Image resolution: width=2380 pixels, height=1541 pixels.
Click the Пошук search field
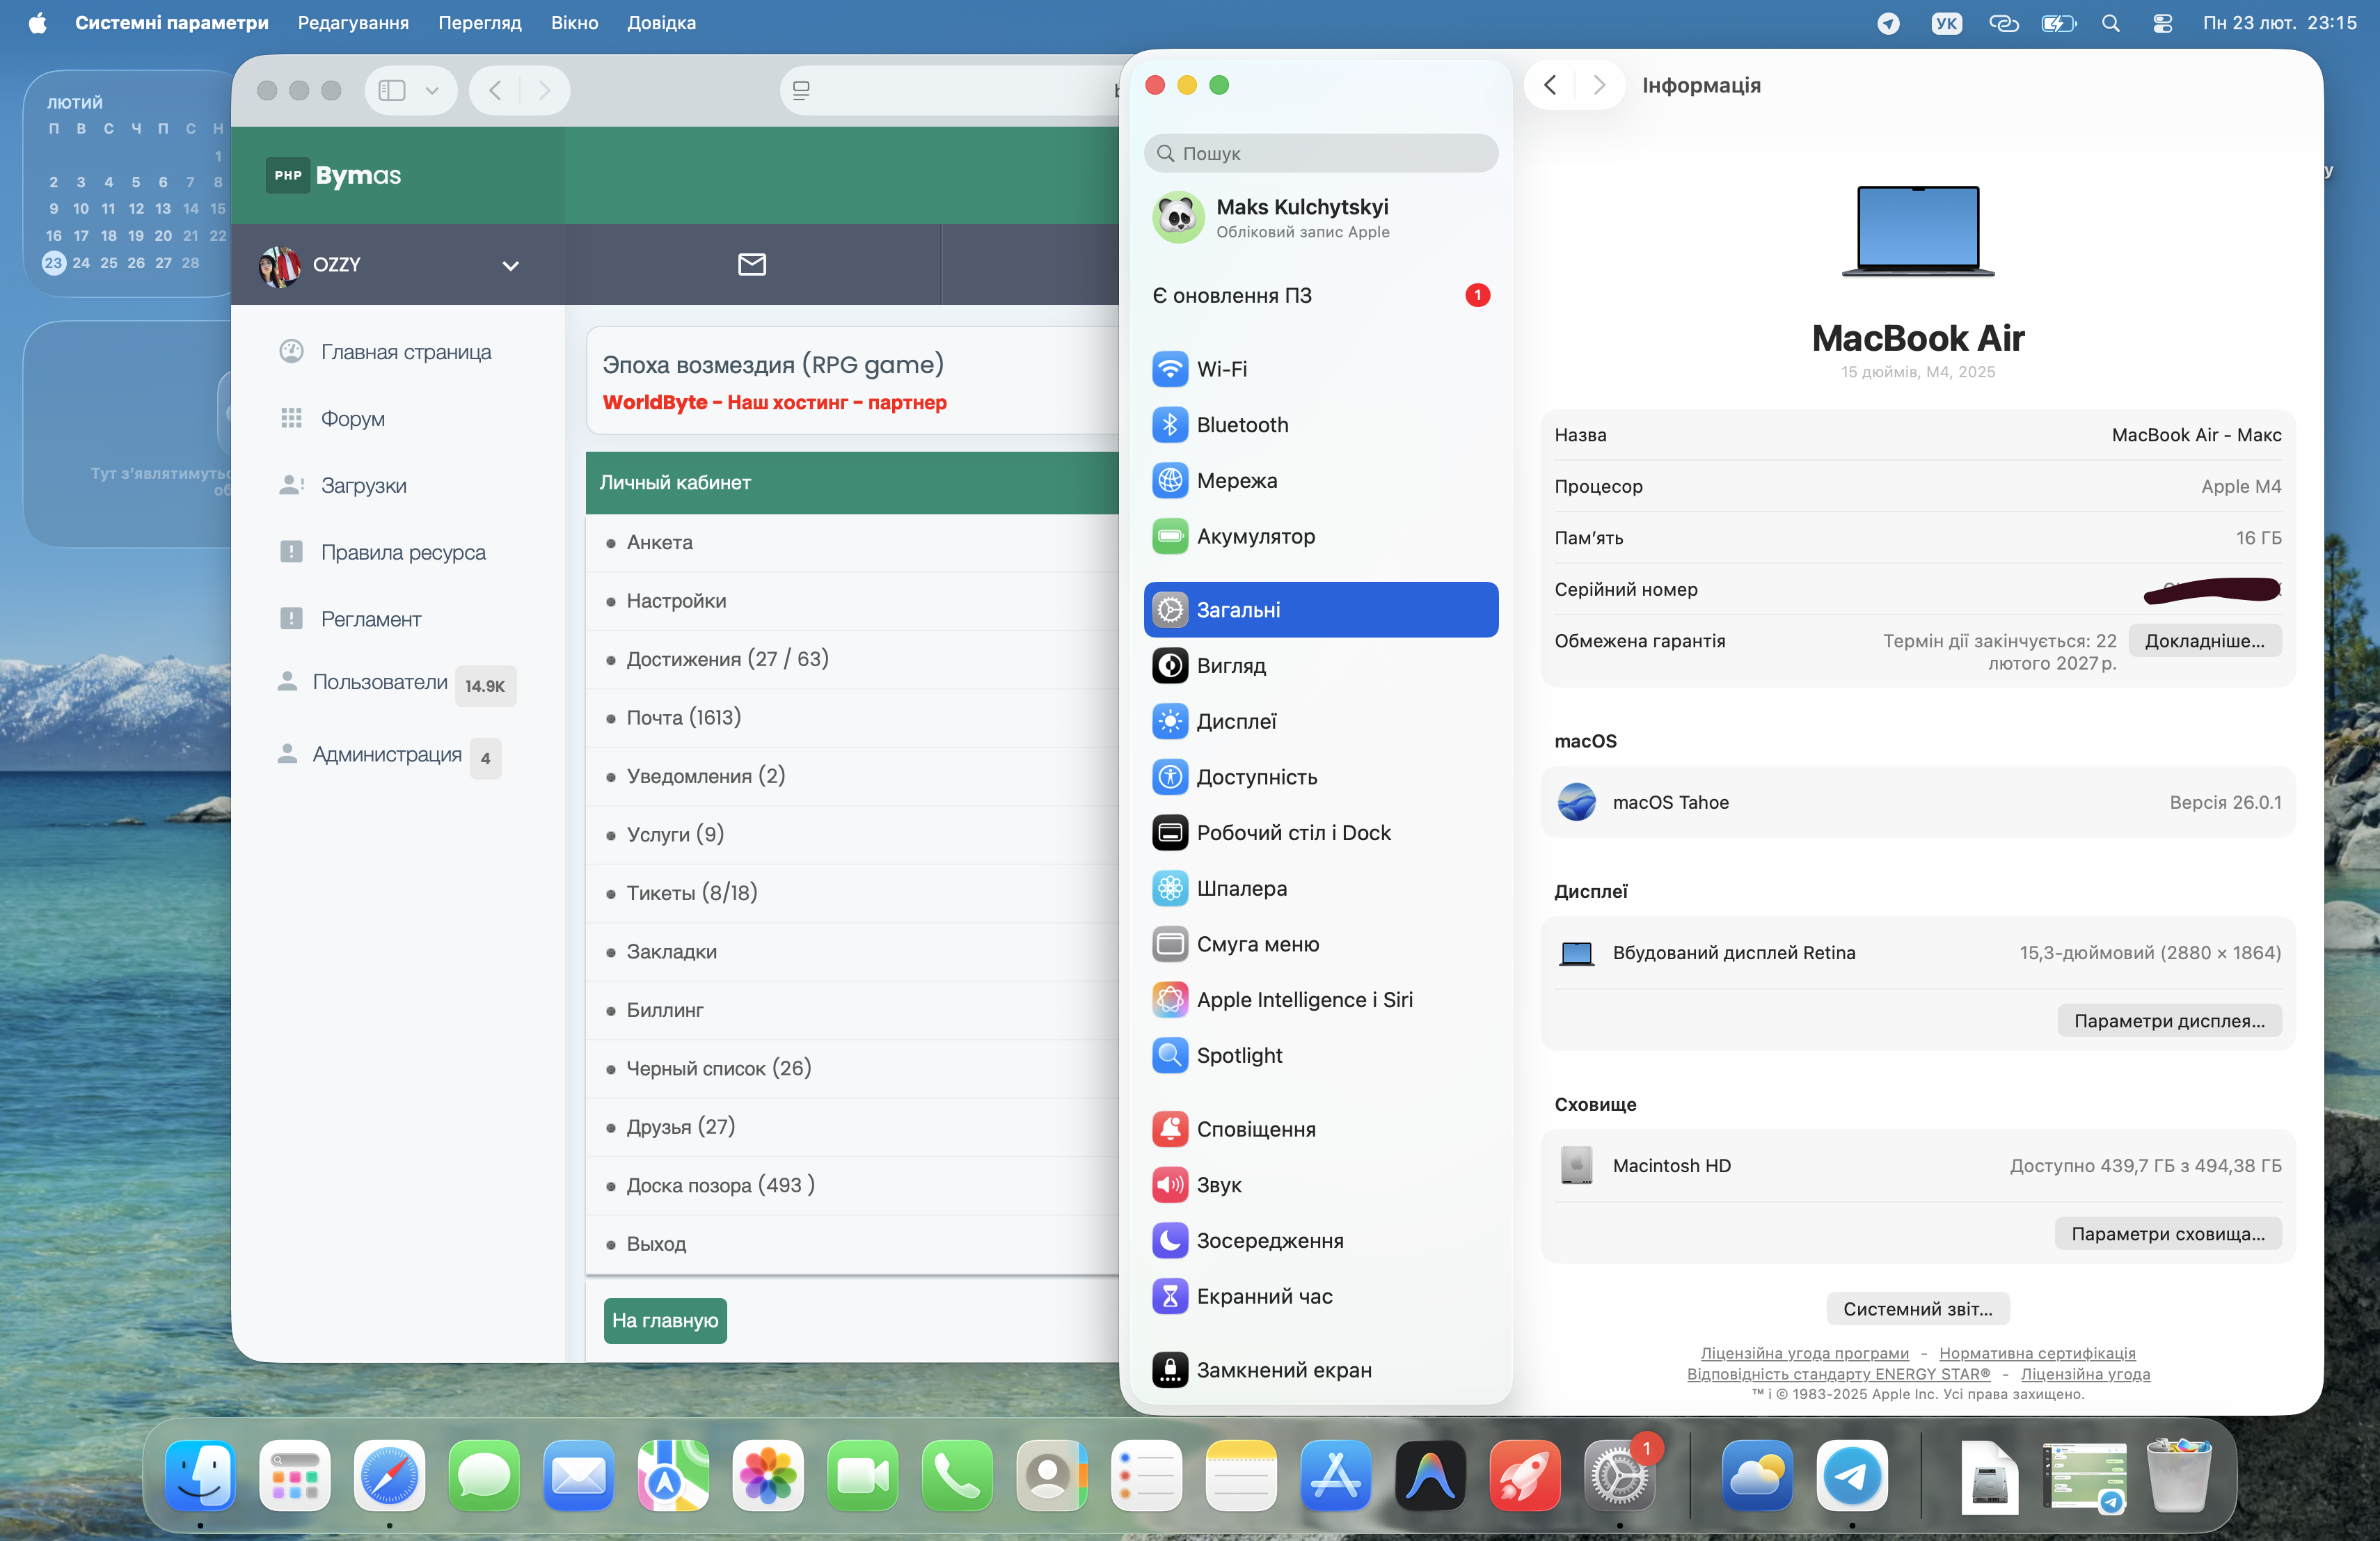pos(1320,153)
